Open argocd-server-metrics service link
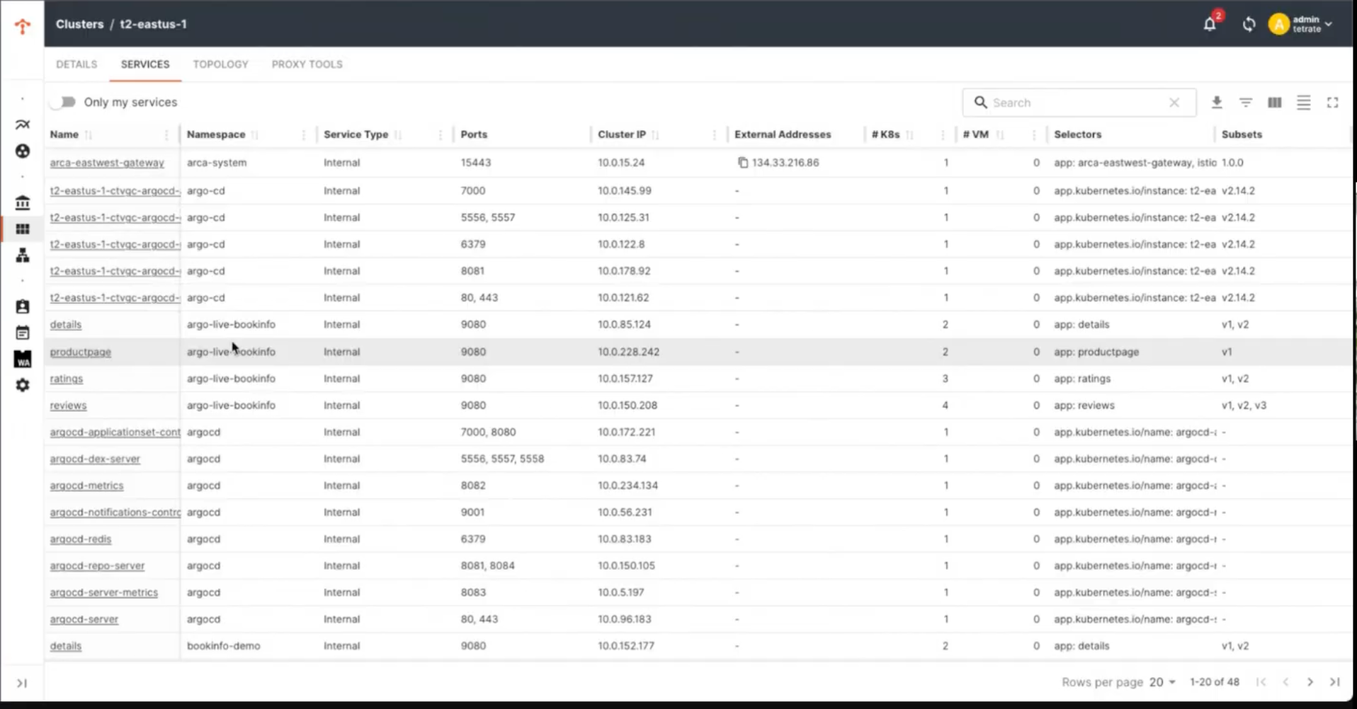Screen dimensions: 1357x709 tap(104, 592)
